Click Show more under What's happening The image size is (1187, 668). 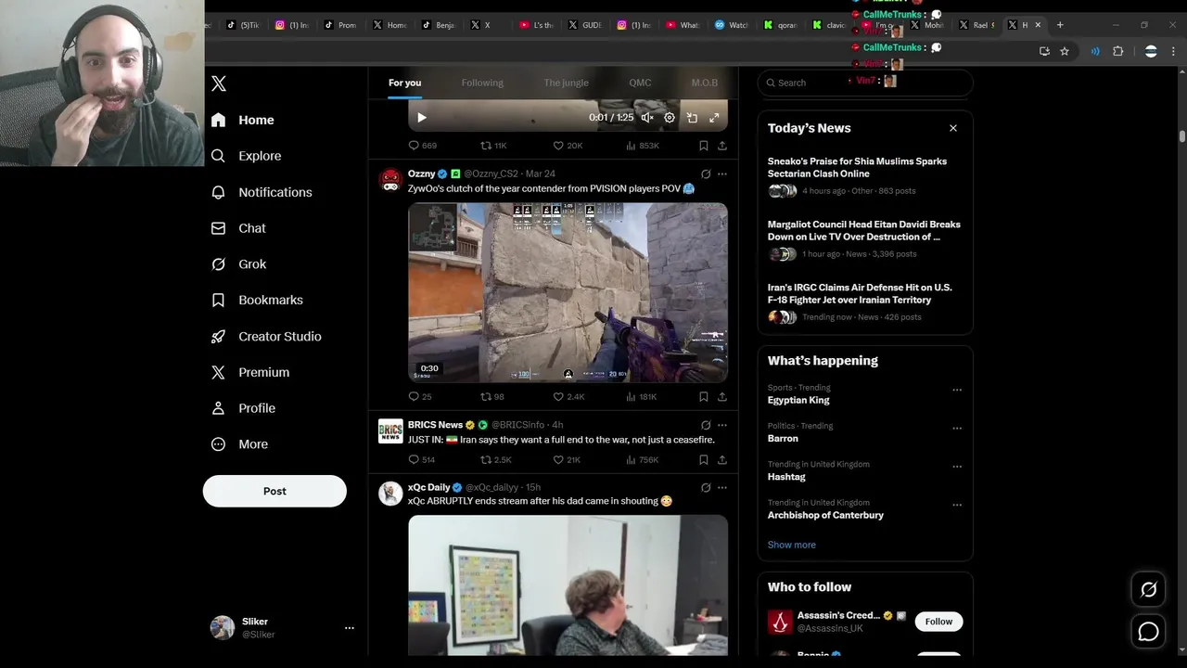(x=791, y=545)
